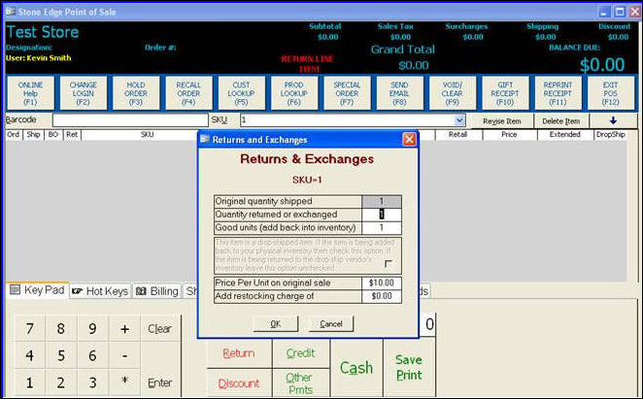The width and height of the screenshot is (643, 399).
Task: Click the Extended column header
Action: pos(564,135)
